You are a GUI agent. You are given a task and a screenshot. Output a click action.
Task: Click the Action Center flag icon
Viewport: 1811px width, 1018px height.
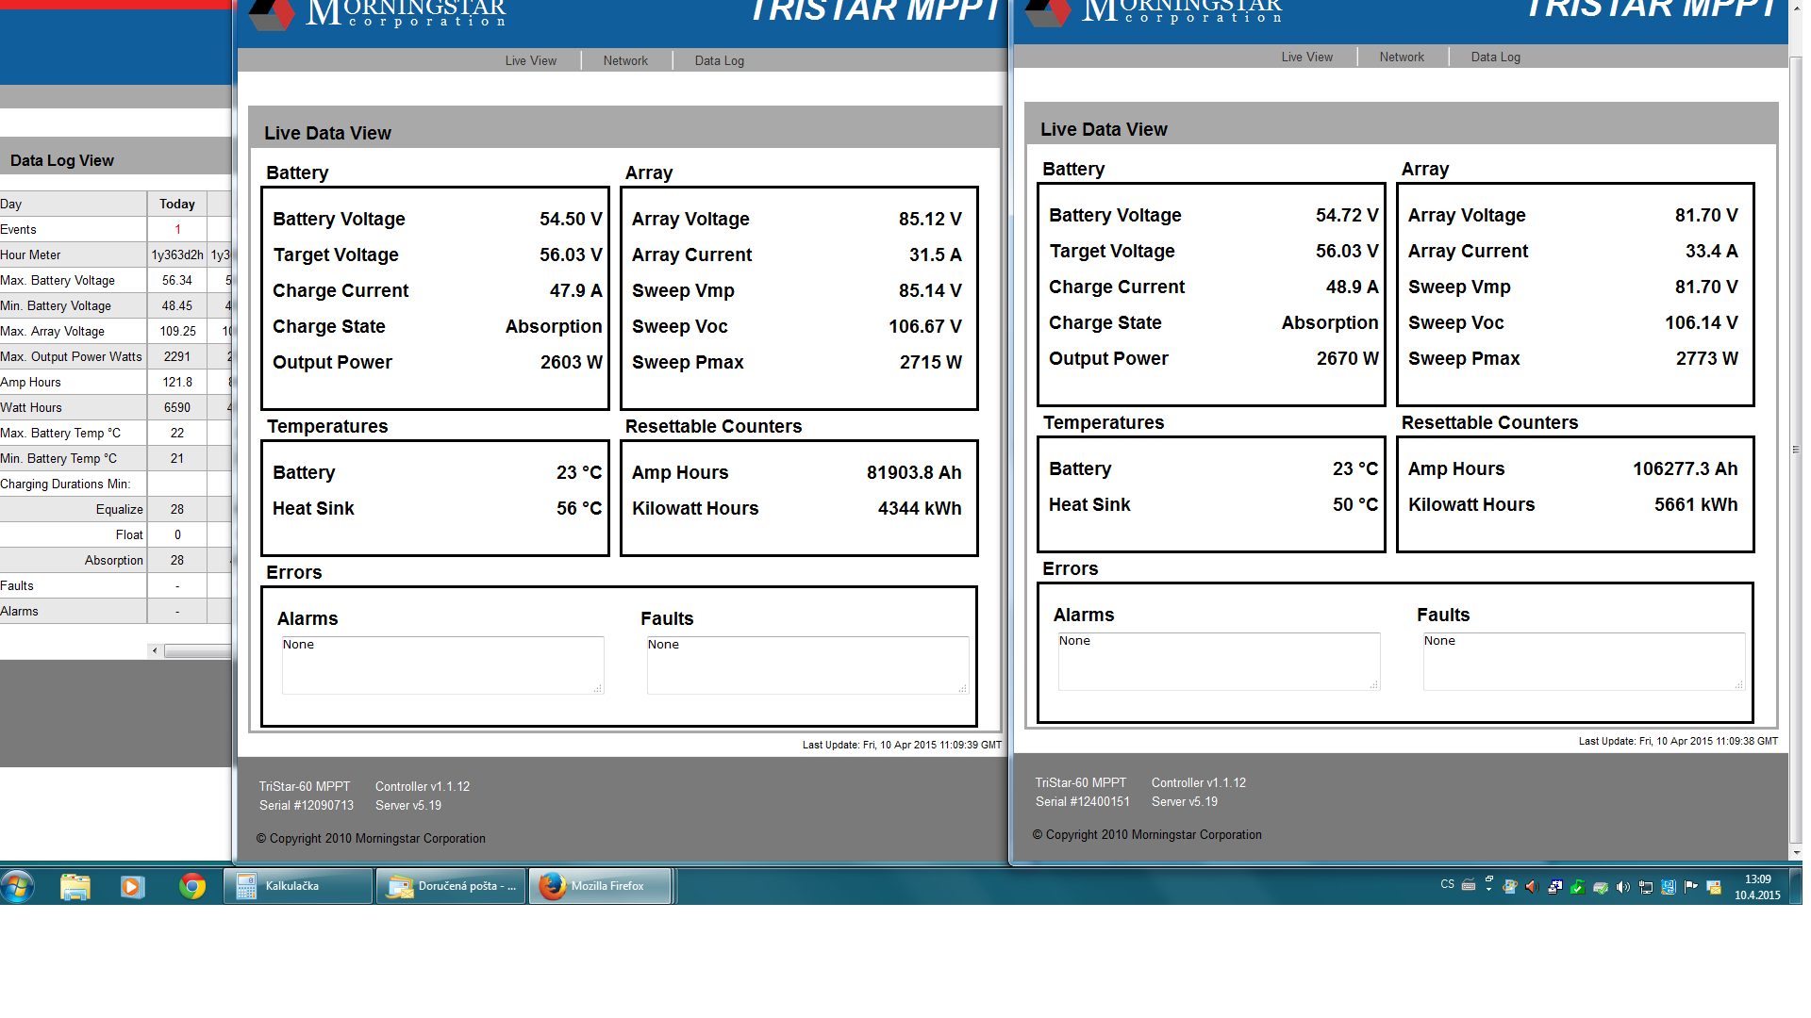point(1690,887)
